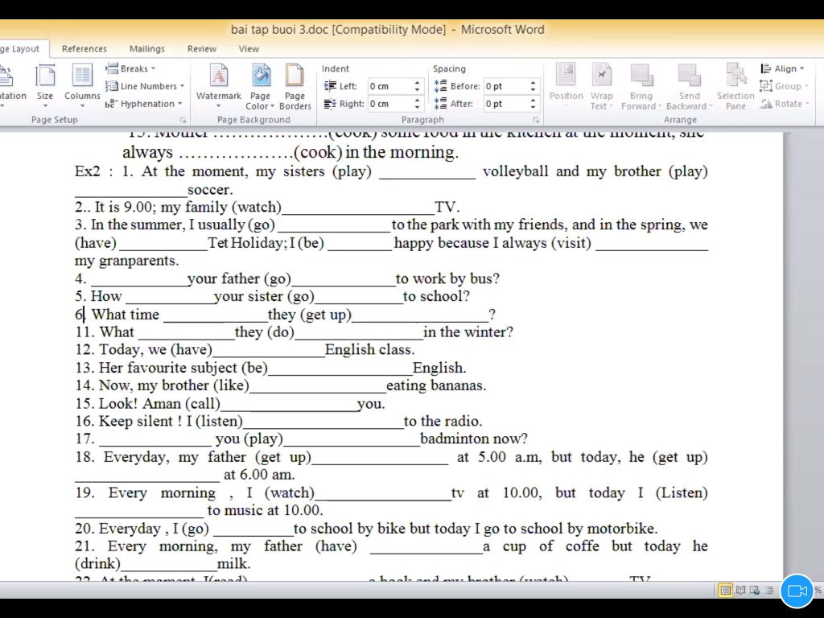The width and height of the screenshot is (824, 618).
Task: Click the Send Backward button
Action: pyautogui.click(x=689, y=86)
